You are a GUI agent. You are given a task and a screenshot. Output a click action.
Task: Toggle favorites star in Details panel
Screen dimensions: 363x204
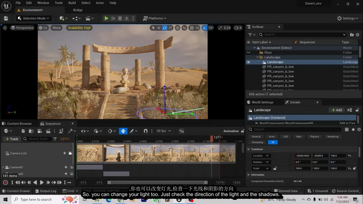click(353, 129)
